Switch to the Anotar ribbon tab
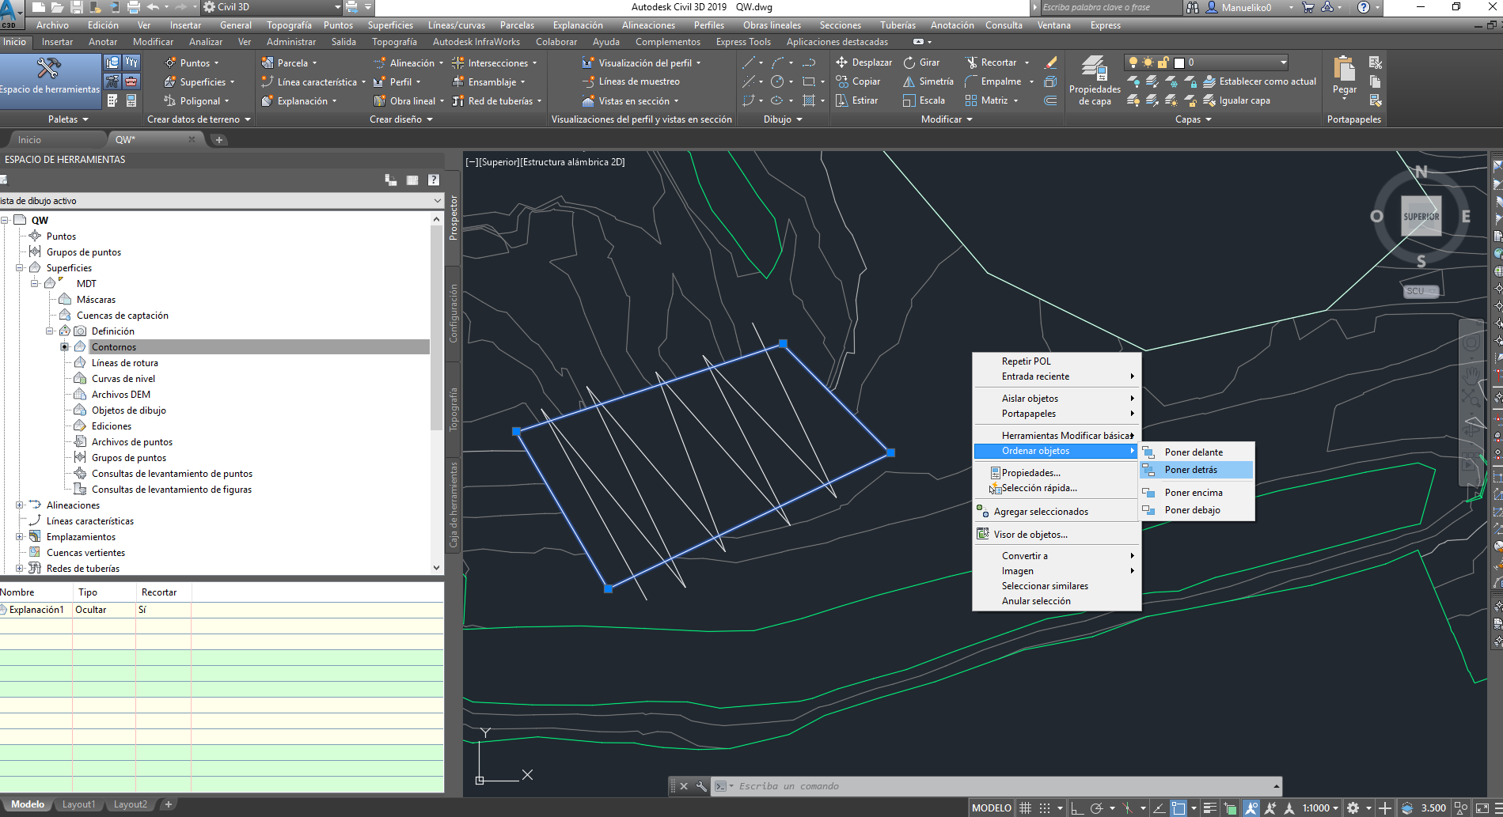The width and height of the screenshot is (1503, 817). [x=103, y=42]
